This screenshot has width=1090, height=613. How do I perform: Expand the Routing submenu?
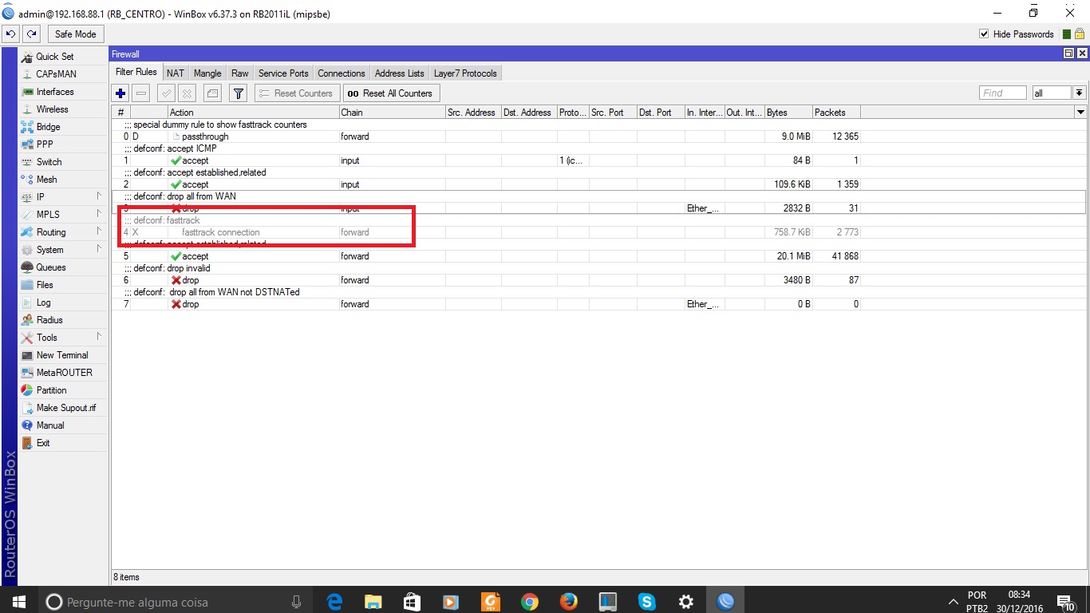tap(63, 232)
